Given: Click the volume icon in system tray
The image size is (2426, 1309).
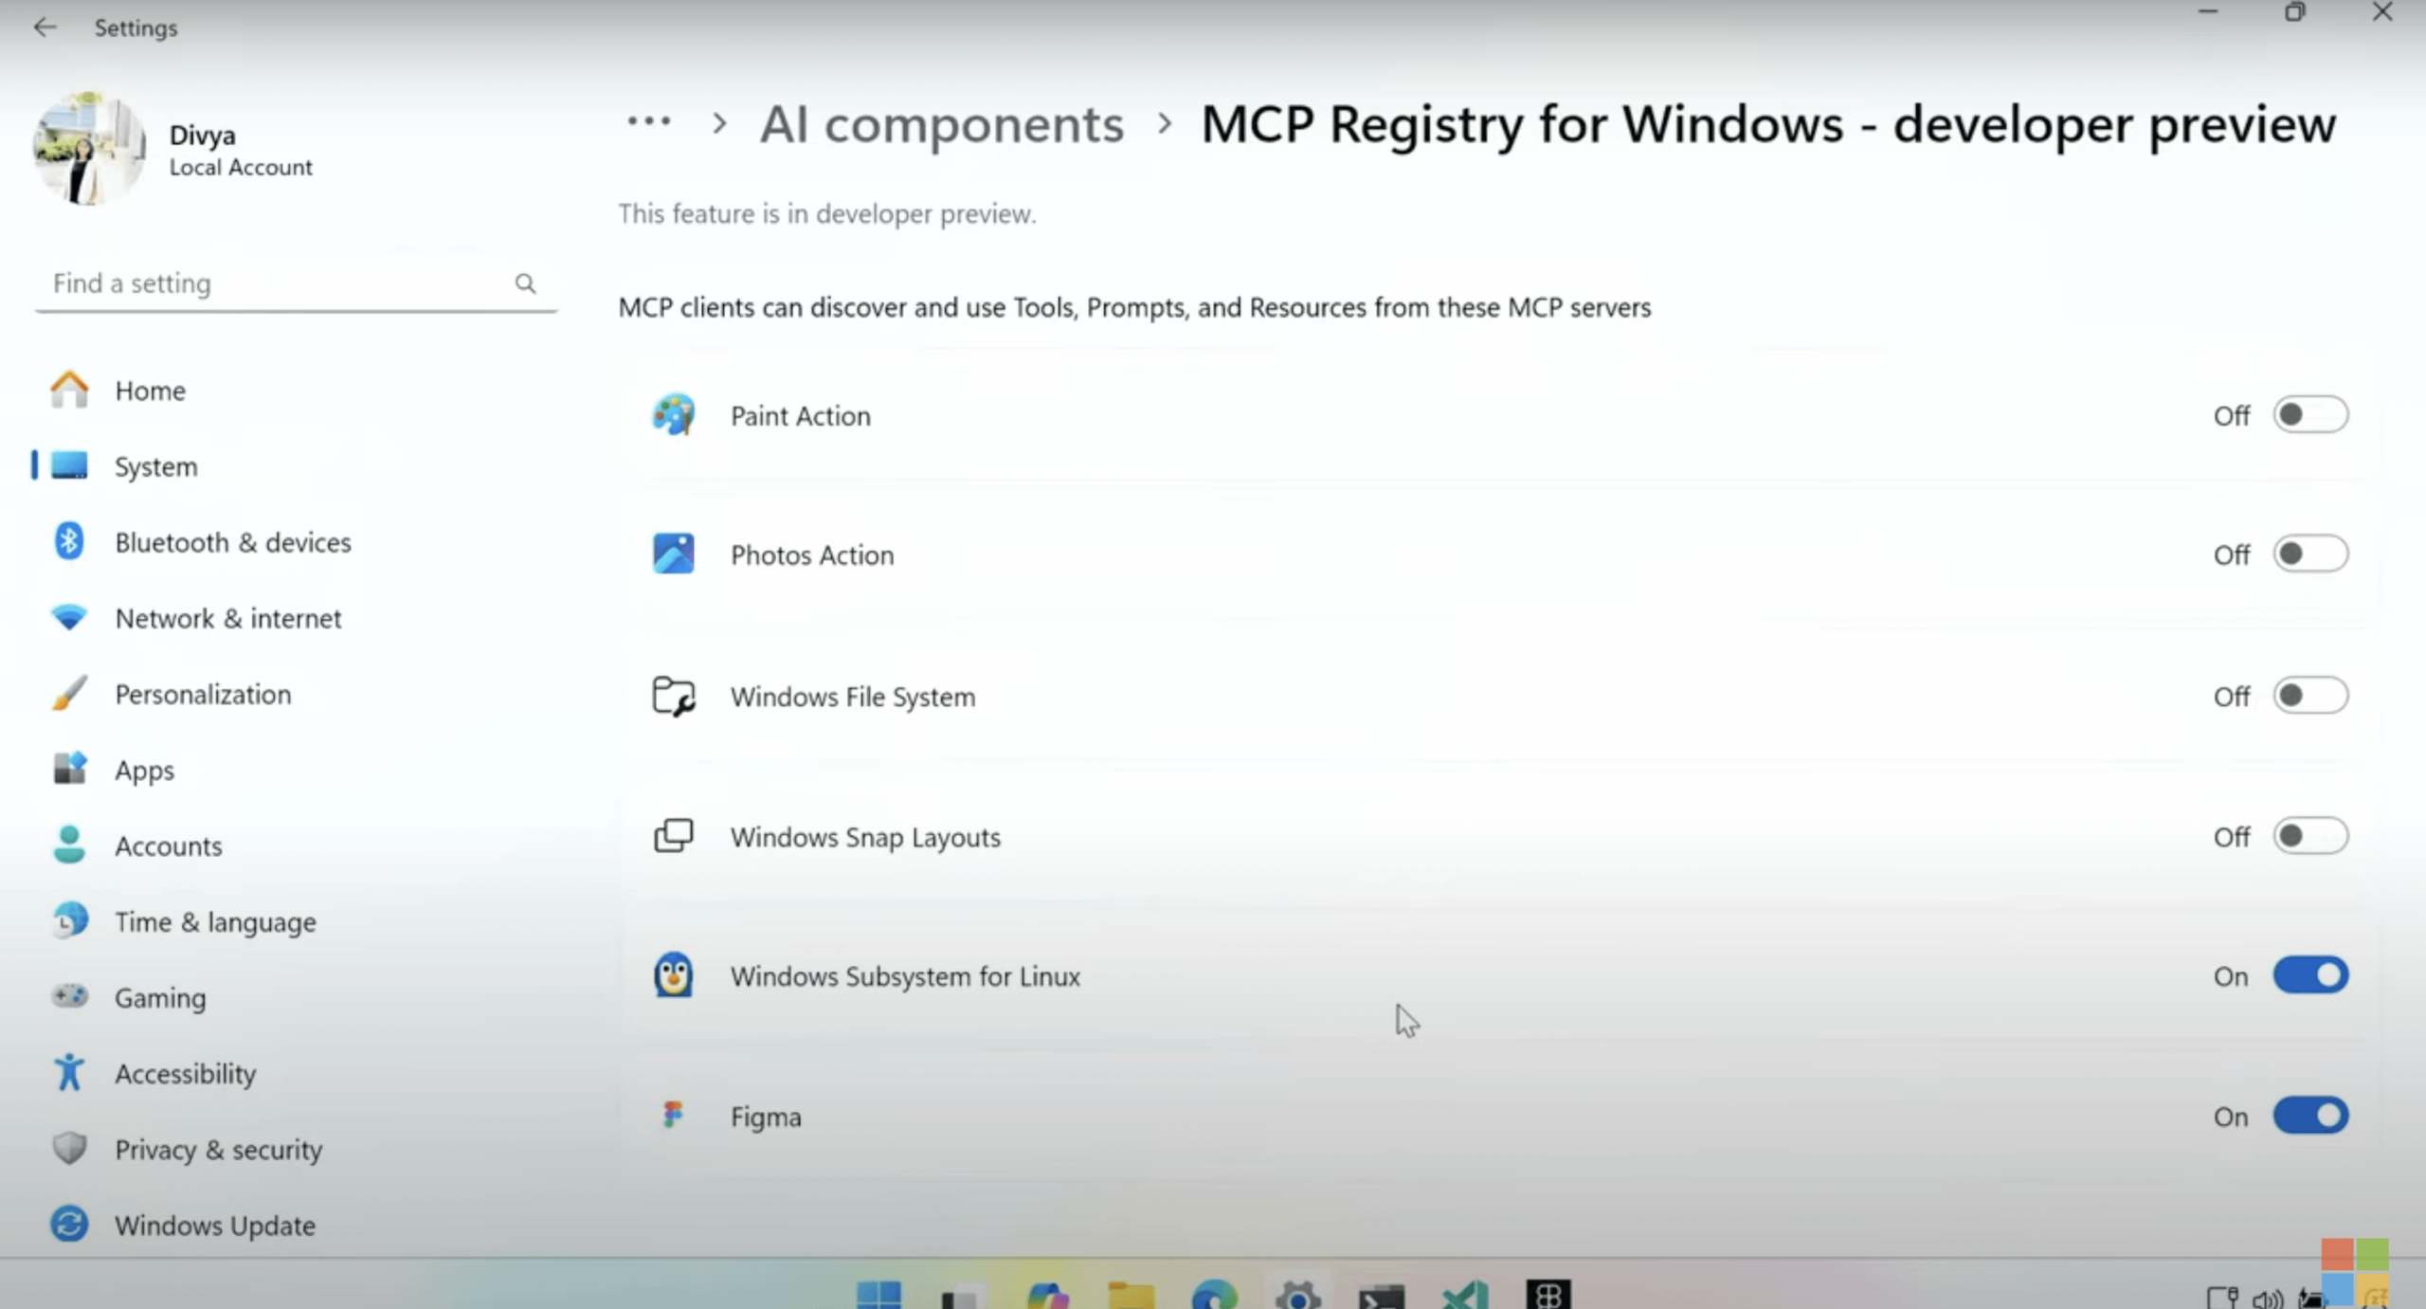Looking at the screenshot, I should [2268, 1299].
